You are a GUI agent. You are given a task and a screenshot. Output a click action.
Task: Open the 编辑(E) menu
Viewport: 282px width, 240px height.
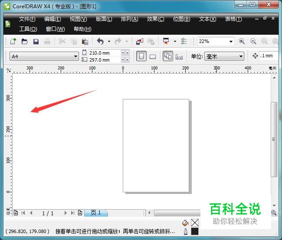[x=52, y=19]
